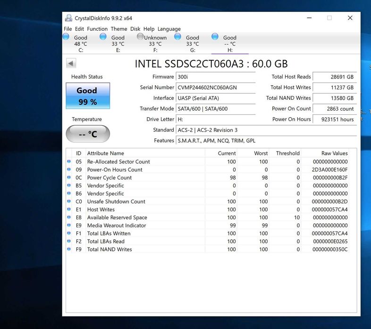The height and width of the screenshot is (329, 371).
Task: Open the File menu
Action: tap(67, 29)
